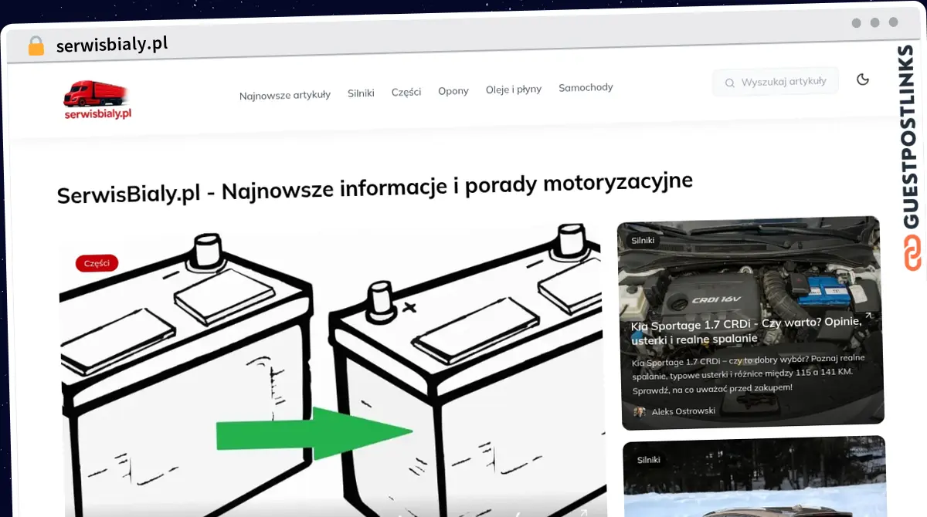Image resolution: width=927 pixels, height=517 pixels.
Task: Click the page heading SerwisBialy.pl - Najnowsze informacje
Action: [x=375, y=188]
